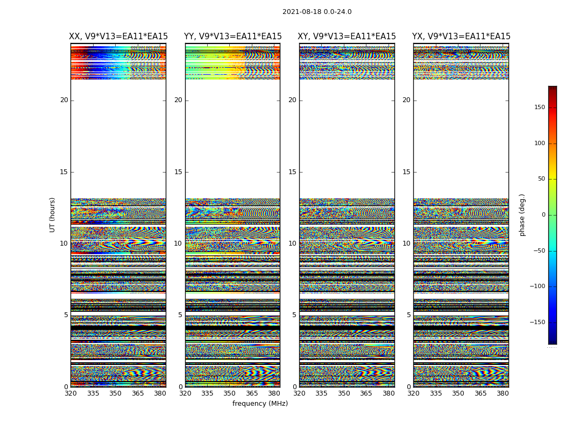Click the 350 frequency tick under YY panel

click(230, 393)
